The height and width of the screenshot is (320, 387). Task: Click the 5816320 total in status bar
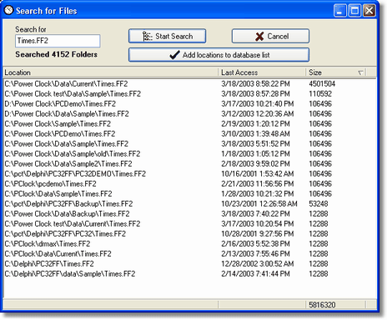322,305
